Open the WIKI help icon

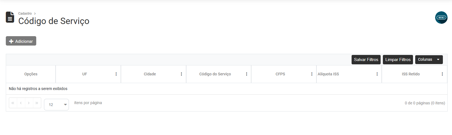(x=441, y=17)
